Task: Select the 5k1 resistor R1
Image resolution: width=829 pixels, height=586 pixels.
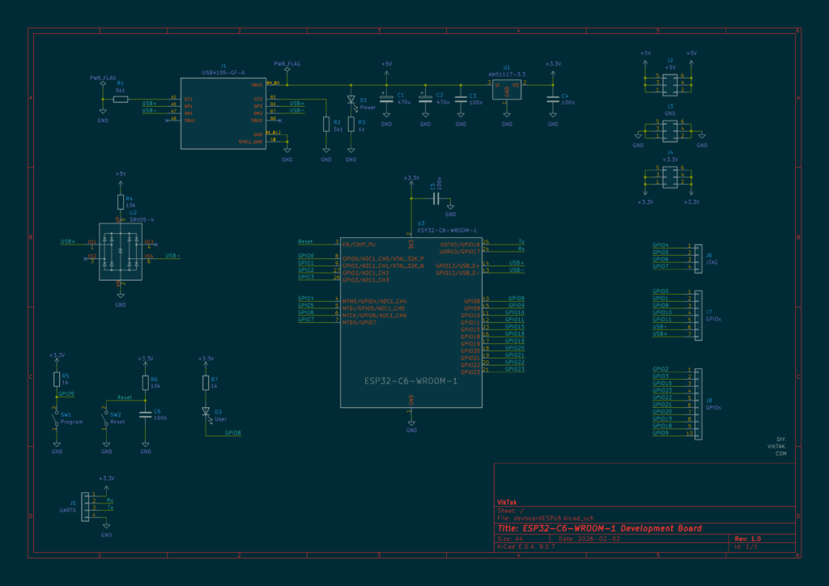Action: 121,100
